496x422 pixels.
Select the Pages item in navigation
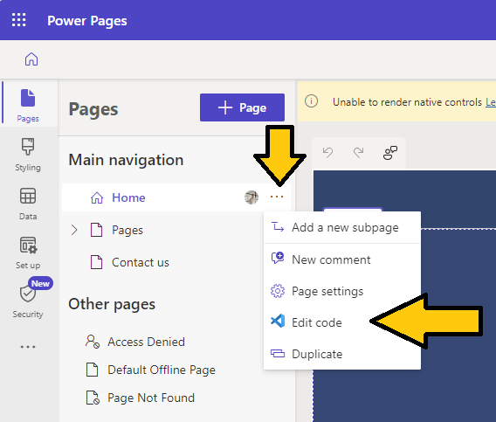coord(127,230)
